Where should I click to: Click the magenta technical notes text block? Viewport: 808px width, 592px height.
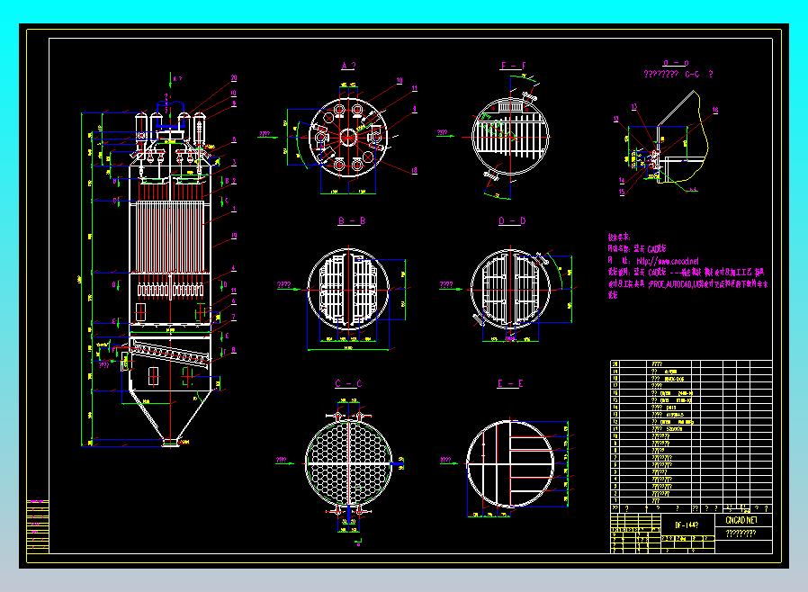pyautogui.click(x=687, y=266)
